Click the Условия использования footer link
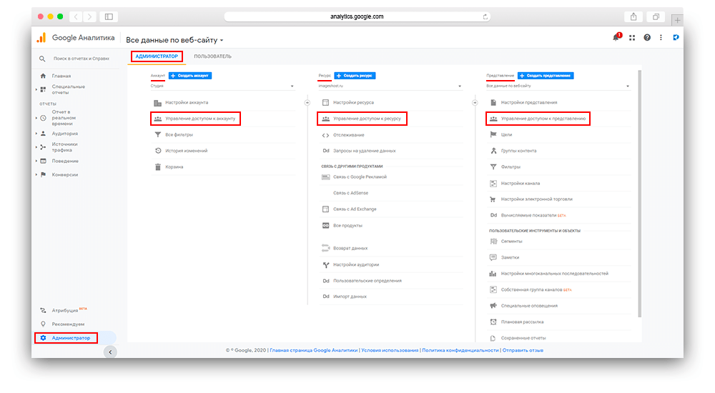This screenshot has width=715, height=393. (390, 350)
